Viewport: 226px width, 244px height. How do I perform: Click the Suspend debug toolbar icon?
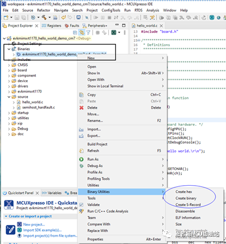tap(103, 17)
